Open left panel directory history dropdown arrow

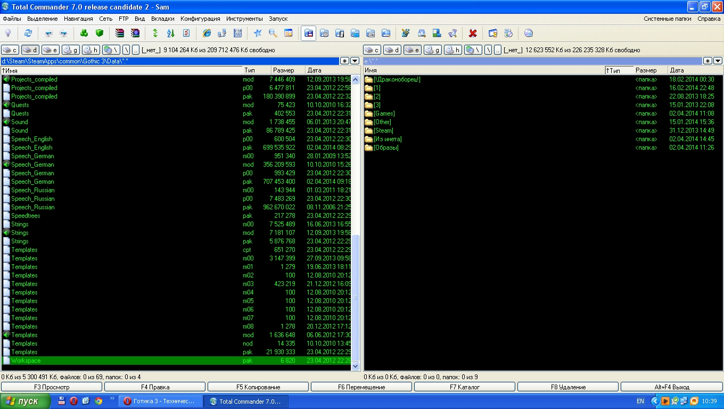(x=355, y=61)
